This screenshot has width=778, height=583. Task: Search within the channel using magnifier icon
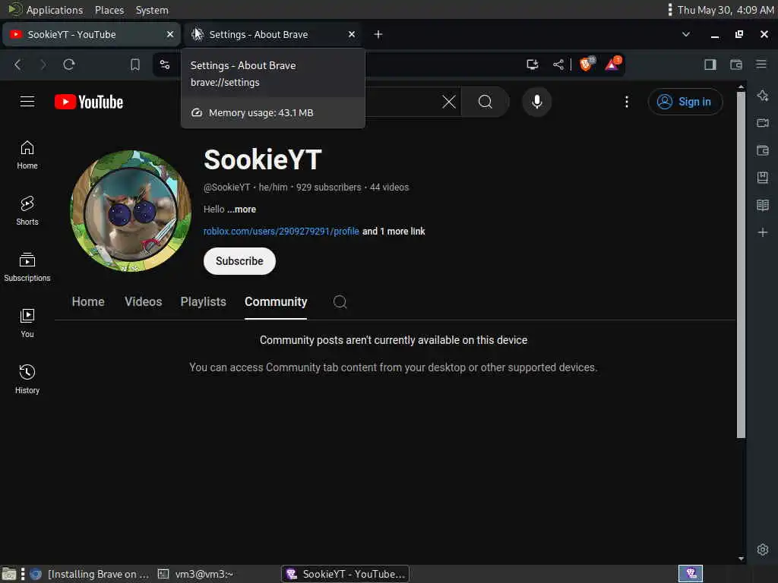pyautogui.click(x=340, y=301)
